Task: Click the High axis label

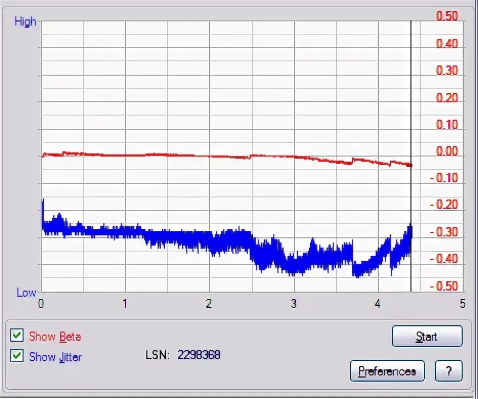Action: [x=25, y=22]
